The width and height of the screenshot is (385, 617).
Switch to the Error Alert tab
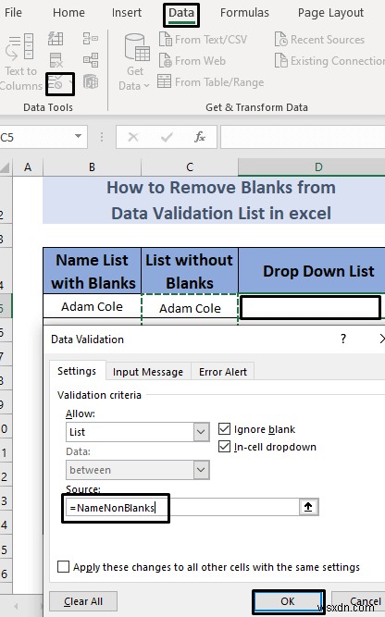[x=223, y=372]
